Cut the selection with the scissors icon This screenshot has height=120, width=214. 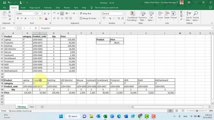pos(10,12)
